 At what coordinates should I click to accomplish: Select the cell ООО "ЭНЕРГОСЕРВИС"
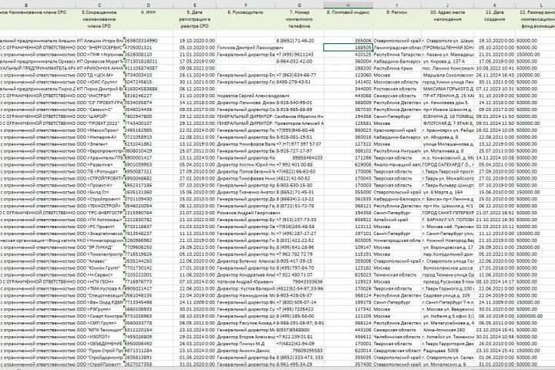click(x=99, y=48)
